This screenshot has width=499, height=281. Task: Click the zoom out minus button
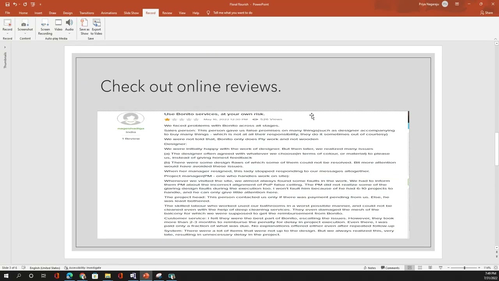(448, 268)
